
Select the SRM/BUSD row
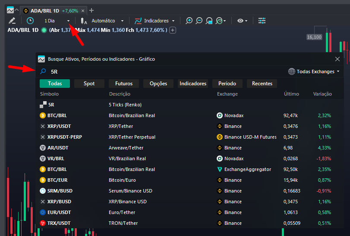(x=189, y=191)
